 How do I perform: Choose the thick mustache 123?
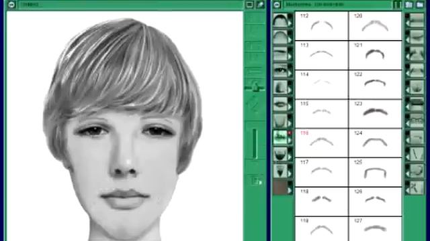click(x=375, y=114)
